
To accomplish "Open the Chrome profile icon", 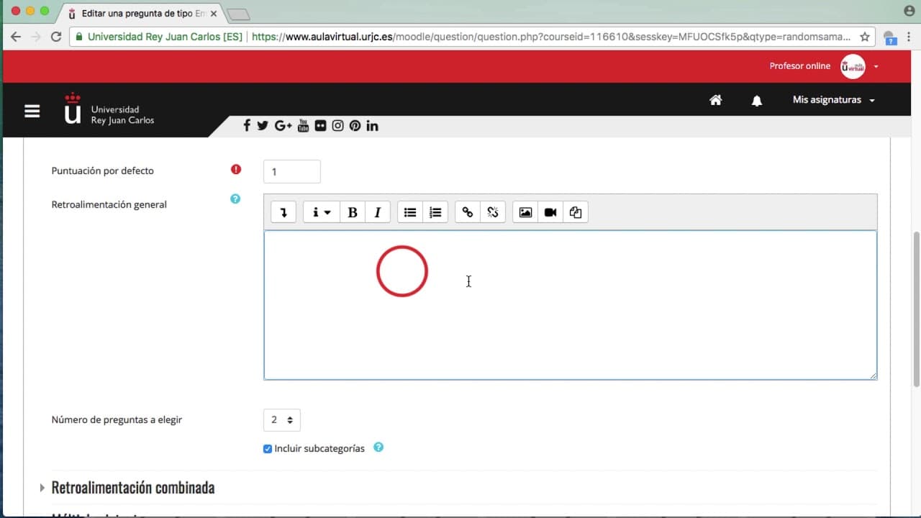I will (909, 11).
